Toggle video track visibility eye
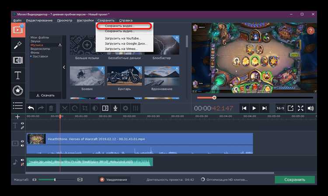This screenshot has height=196, width=328. click(x=22, y=141)
